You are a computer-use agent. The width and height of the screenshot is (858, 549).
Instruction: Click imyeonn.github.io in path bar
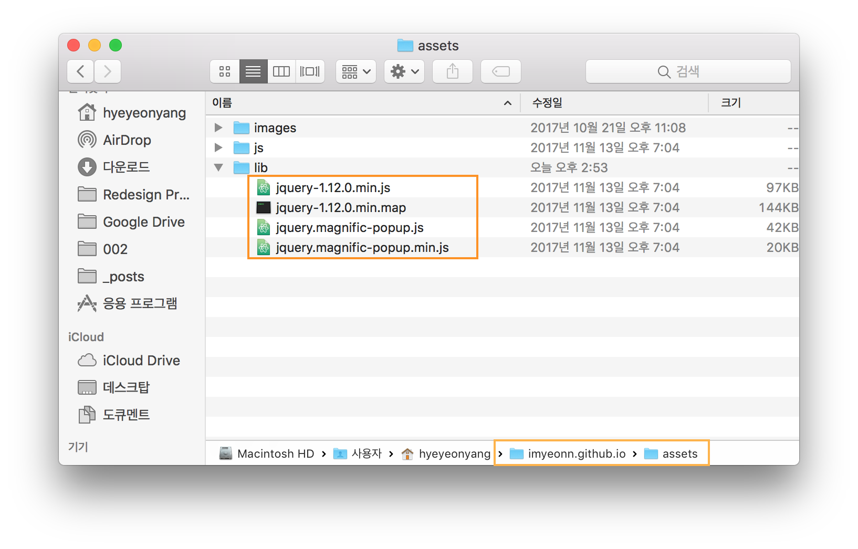pyautogui.click(x=568, y=453)
